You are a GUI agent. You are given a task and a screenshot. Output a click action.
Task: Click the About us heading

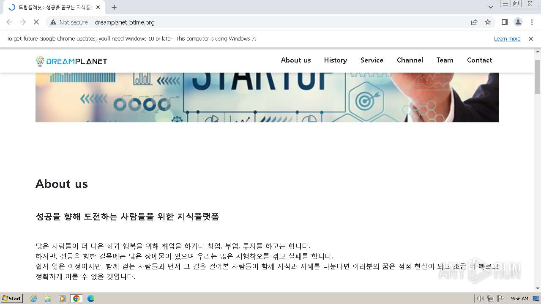(62, 184)
